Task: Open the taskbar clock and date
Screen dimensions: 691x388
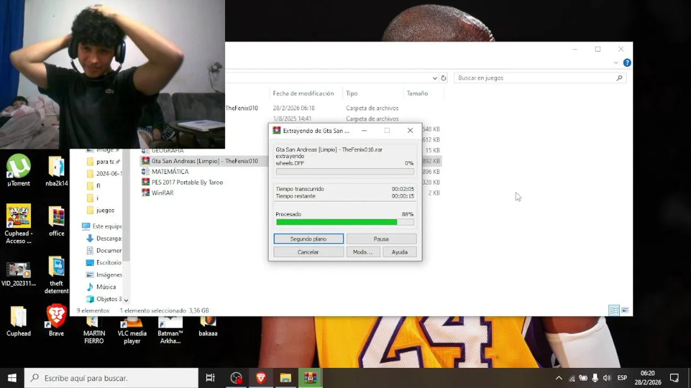Action: click(647, 378)
